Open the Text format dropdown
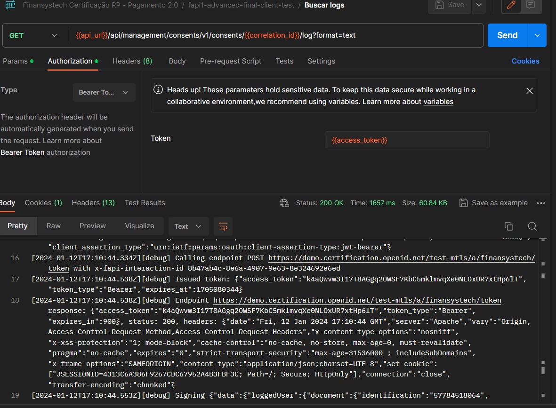This screenshot has width=556, height=408. point(188,226)
